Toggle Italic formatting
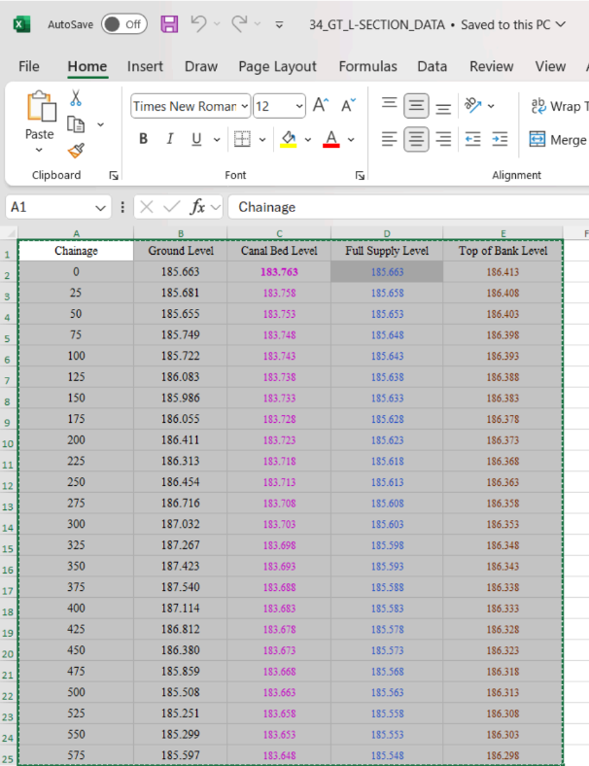This screenshot has height=766, width=589. tap(170, 139)
